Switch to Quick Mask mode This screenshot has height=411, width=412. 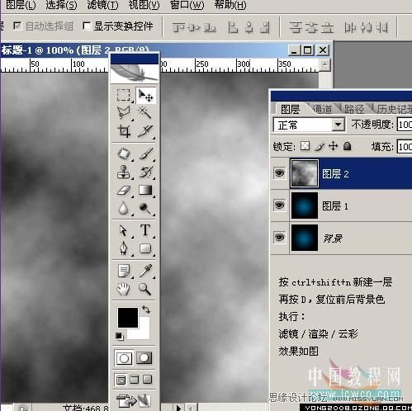144,358
